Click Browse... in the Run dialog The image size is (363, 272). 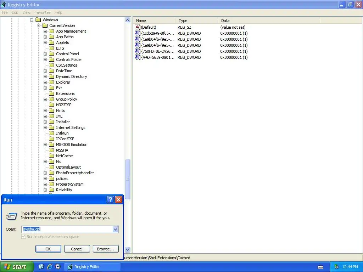[x=106, y=249]
